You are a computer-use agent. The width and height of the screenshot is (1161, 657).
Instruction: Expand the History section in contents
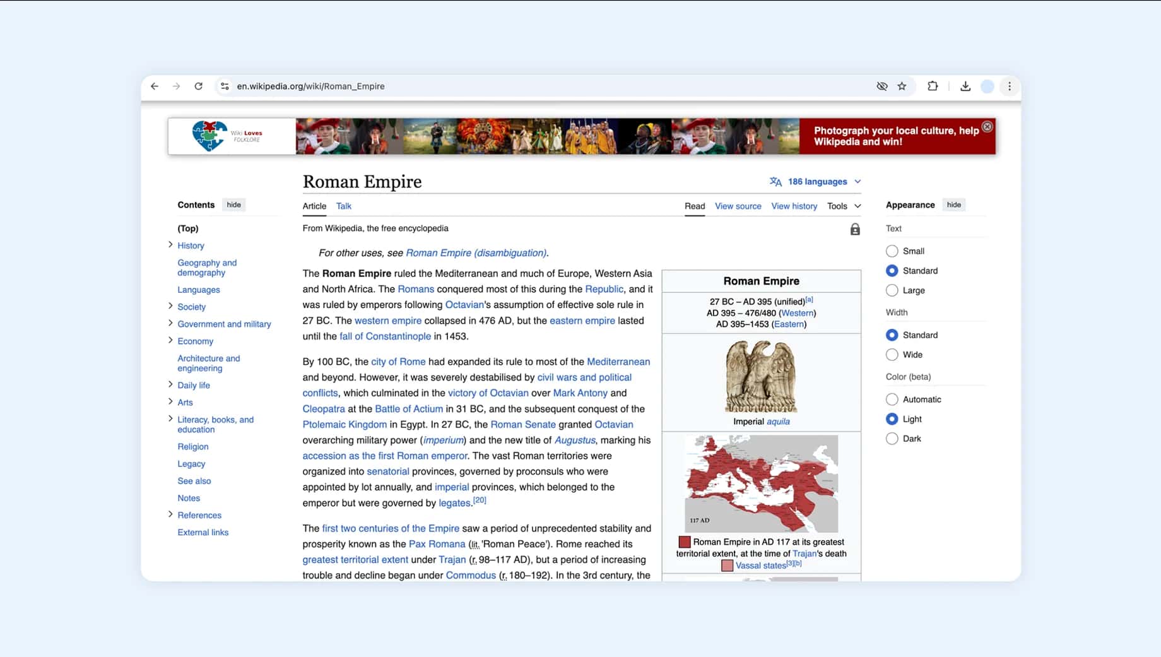(170, 245)
